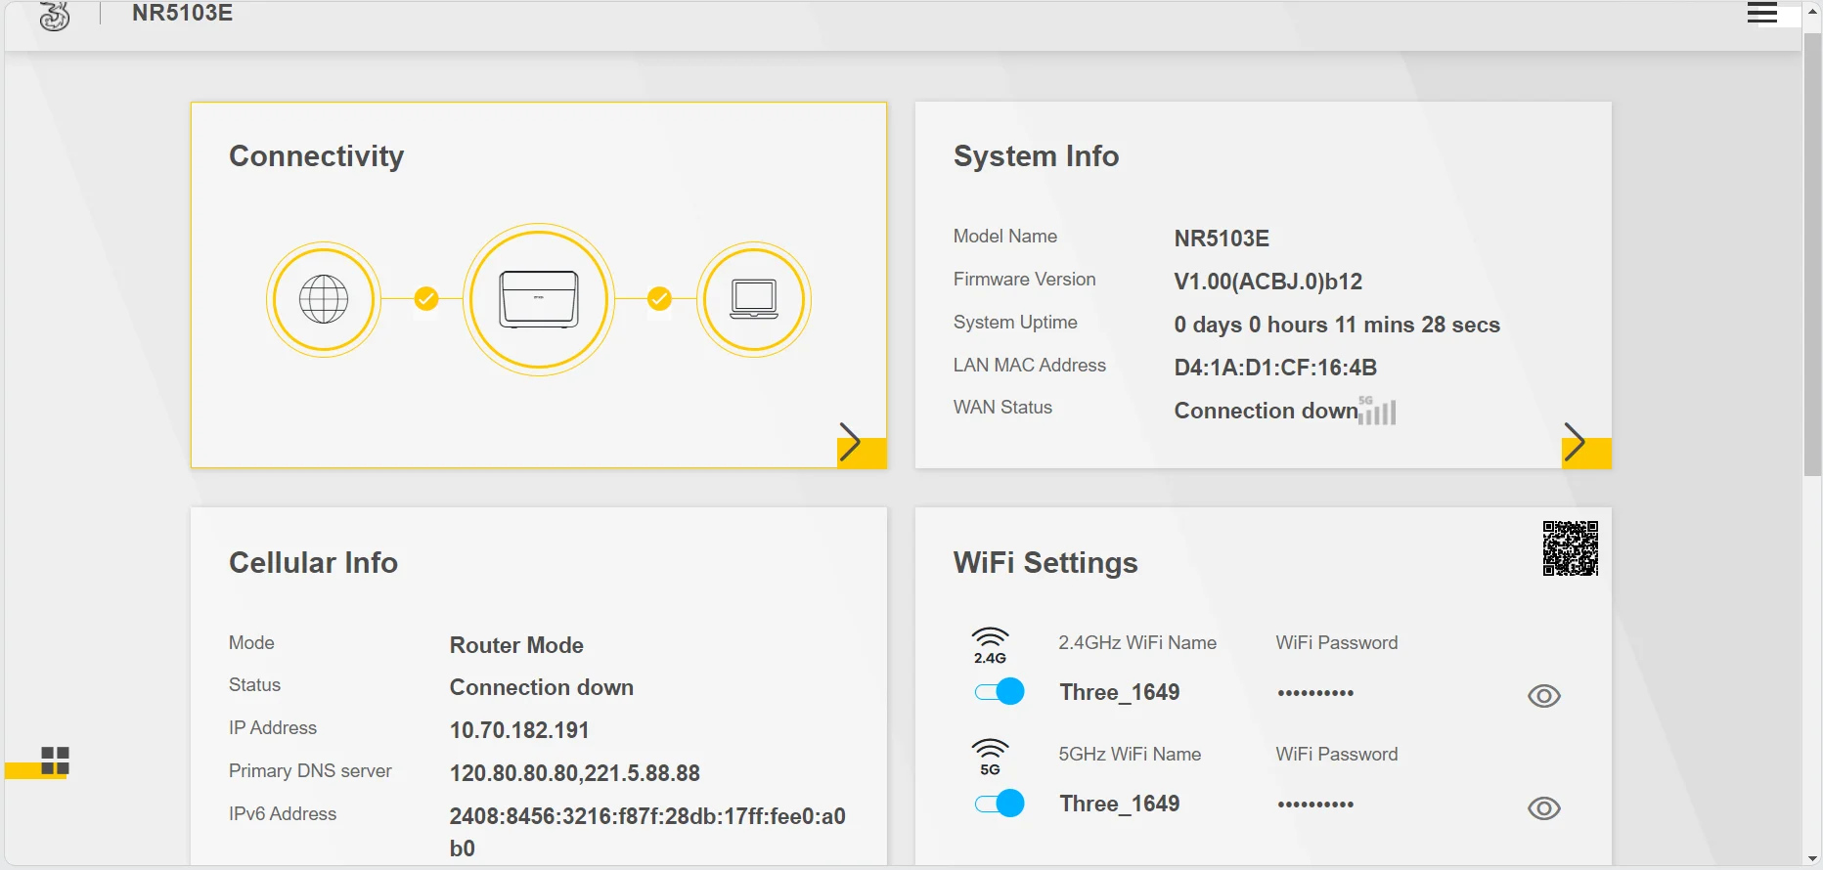This screenshot has width=1823, height=870.
Task: Click the IPv6 address value
Action: coord(647,832)
